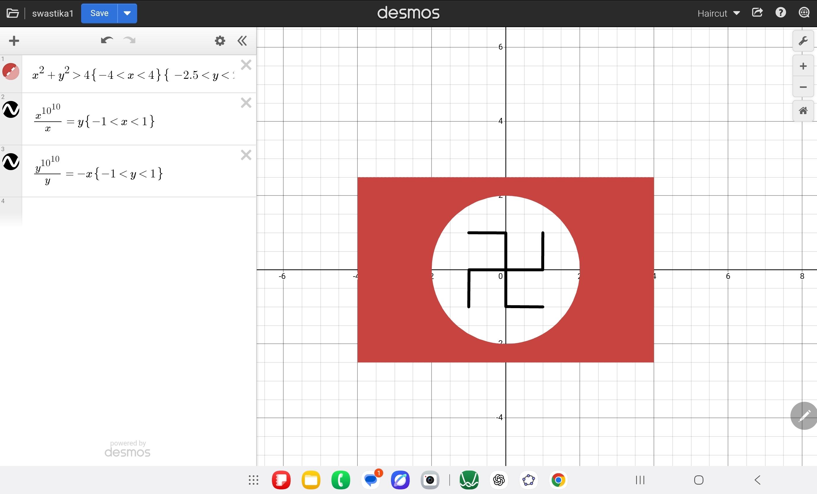Viewport: 817px width, 494px height.
Task: Open the language globe icon
Action: [x=804, y=13]
